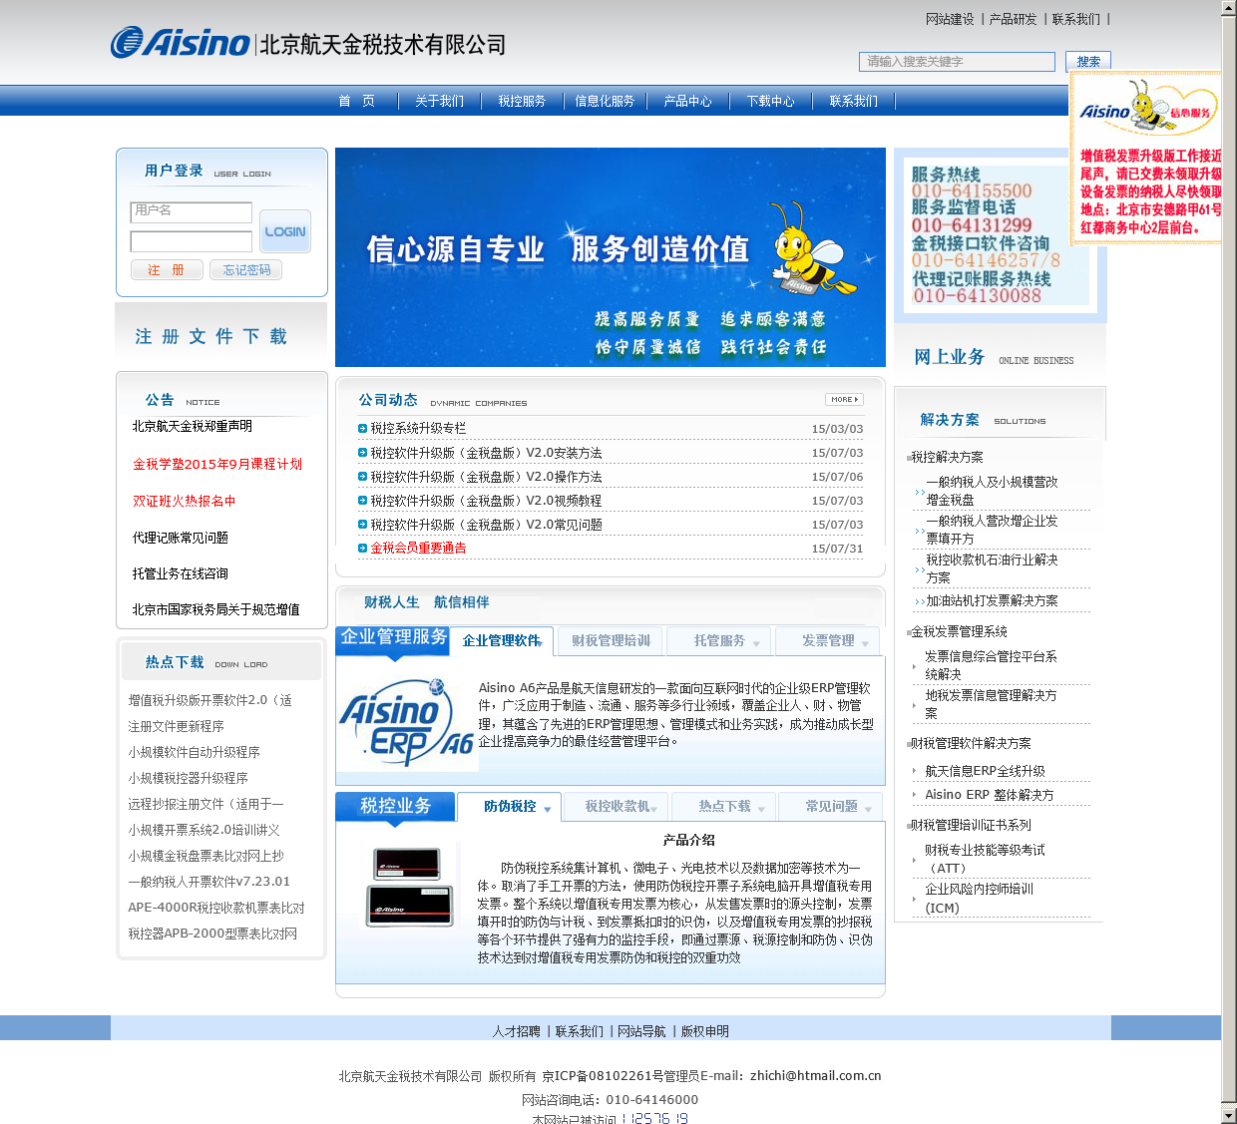Click the tax control device product image
Screen dimensions: 1237x1124
click(x=409, y=888)
